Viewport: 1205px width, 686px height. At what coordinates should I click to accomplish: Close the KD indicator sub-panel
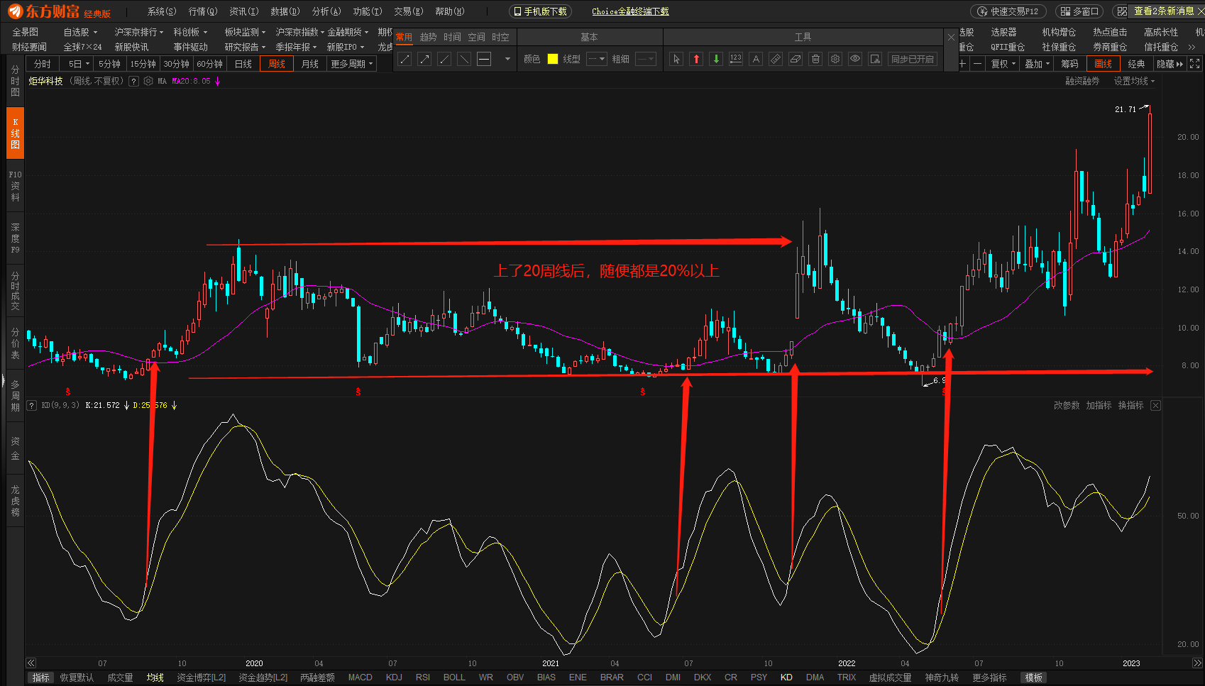[x=1155, y=405]
